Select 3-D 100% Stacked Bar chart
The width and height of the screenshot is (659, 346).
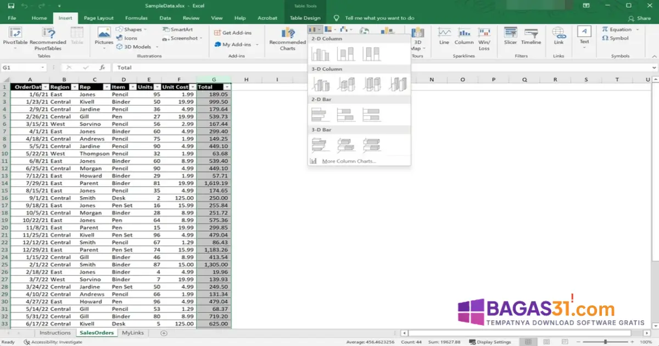[x=372, y=145]
